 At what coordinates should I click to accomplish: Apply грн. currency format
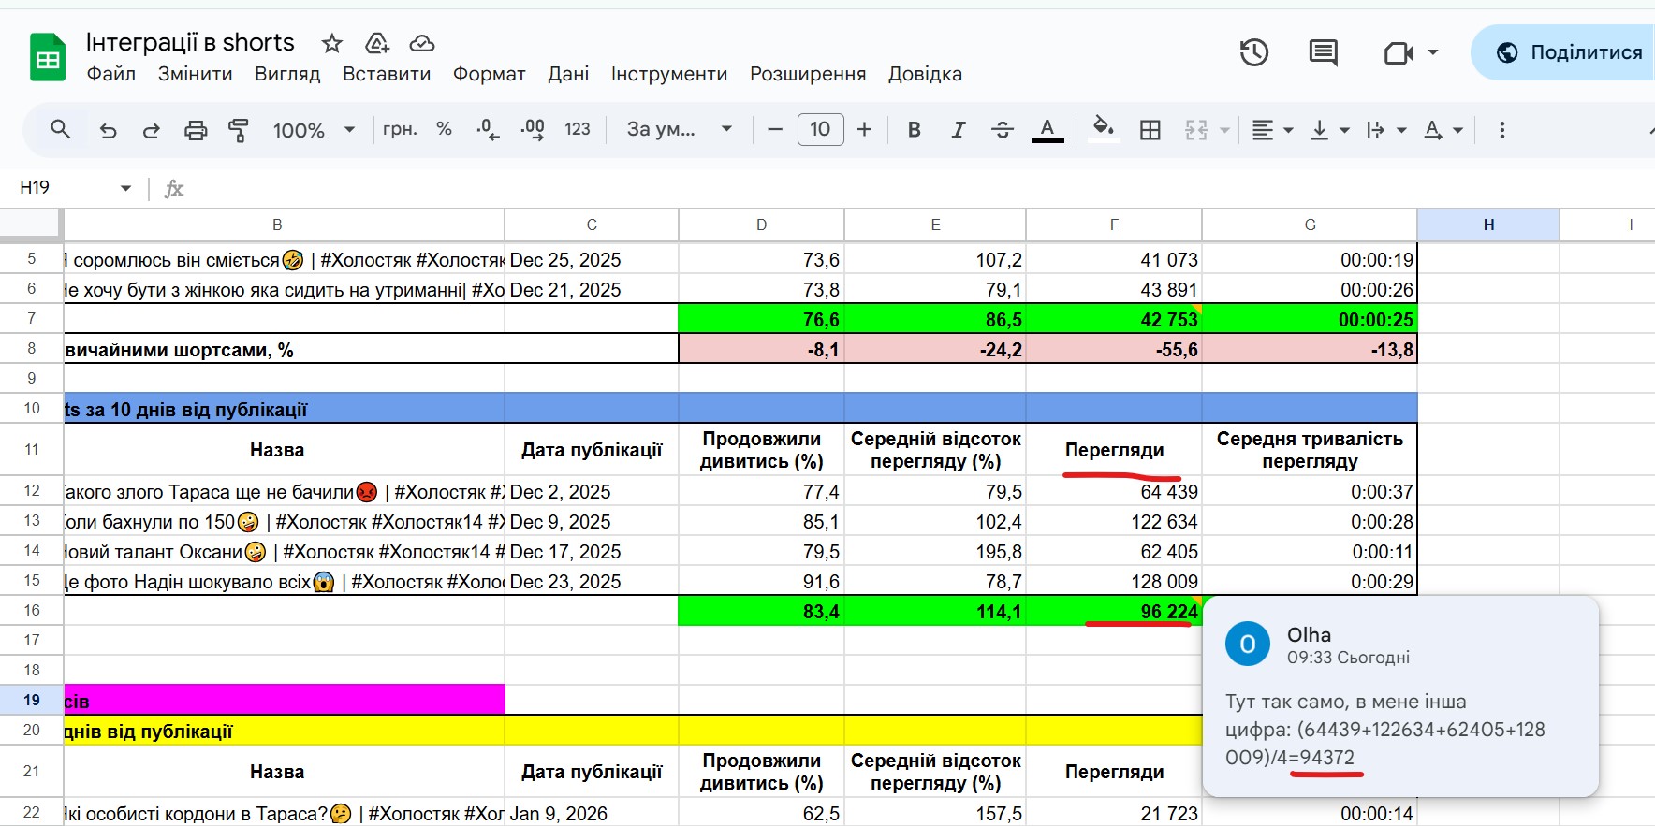pos(400,129)
